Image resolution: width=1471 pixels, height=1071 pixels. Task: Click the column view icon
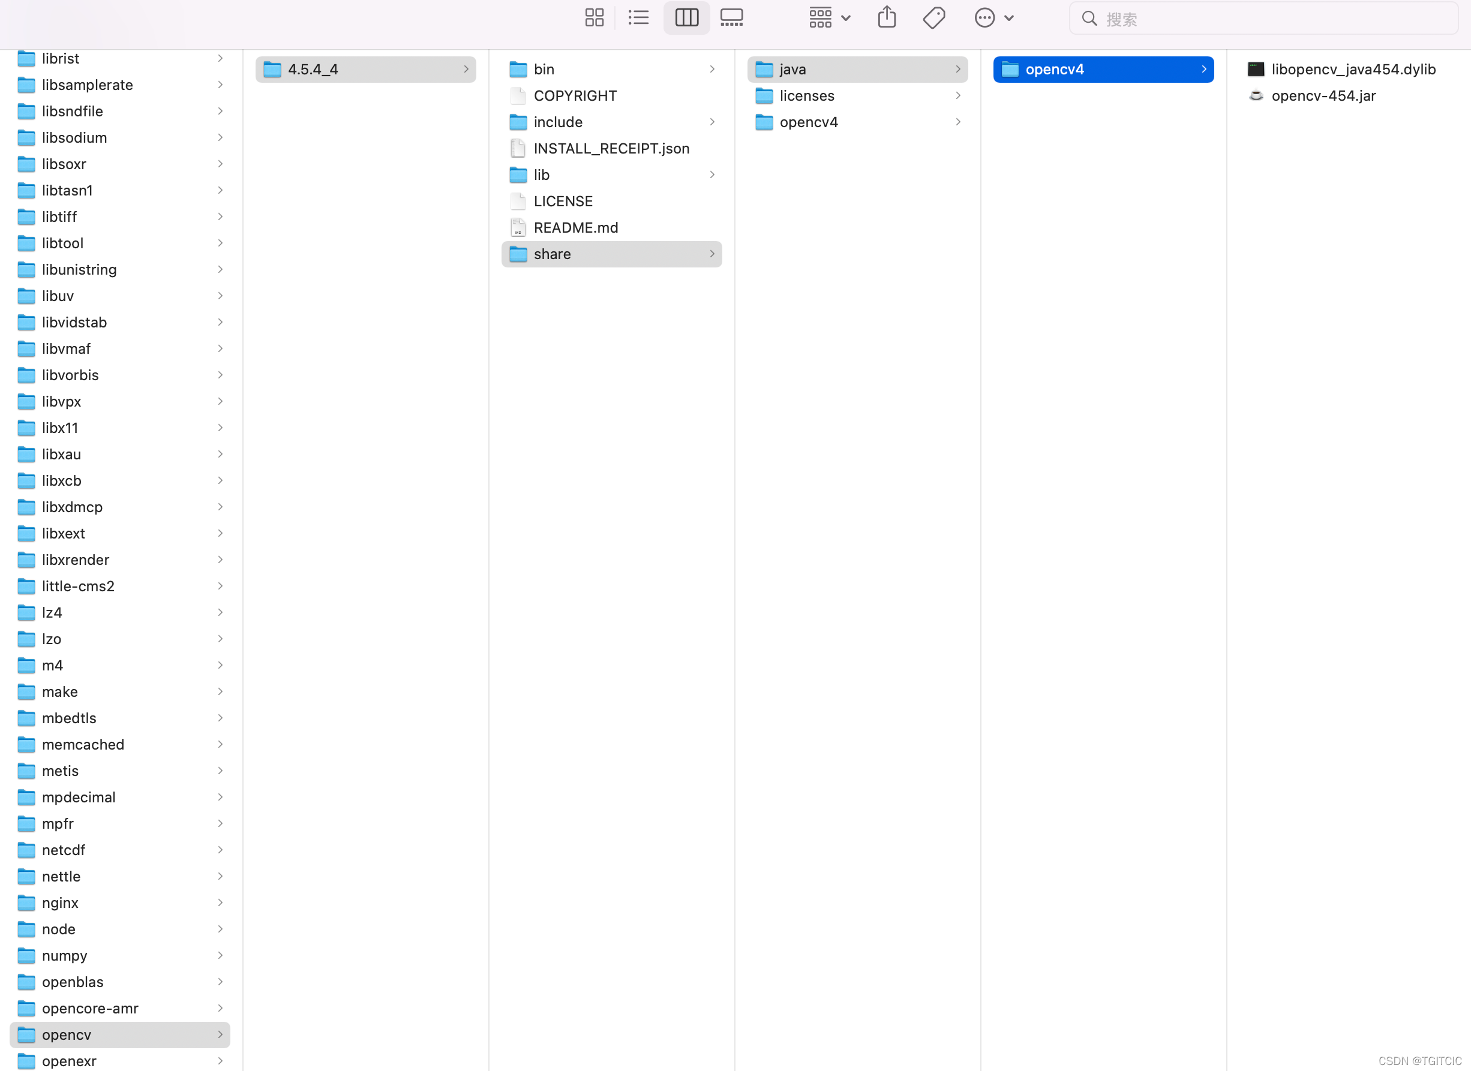tap(686, 17)
